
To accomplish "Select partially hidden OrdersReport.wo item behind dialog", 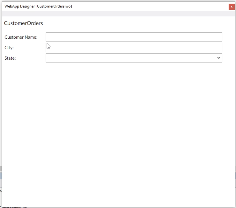I will coord(13,207).
